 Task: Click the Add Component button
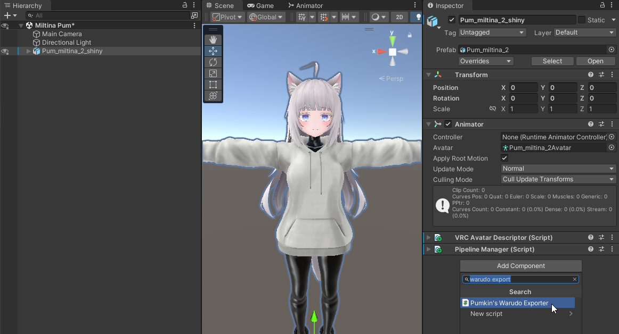(x=520, y=266)
